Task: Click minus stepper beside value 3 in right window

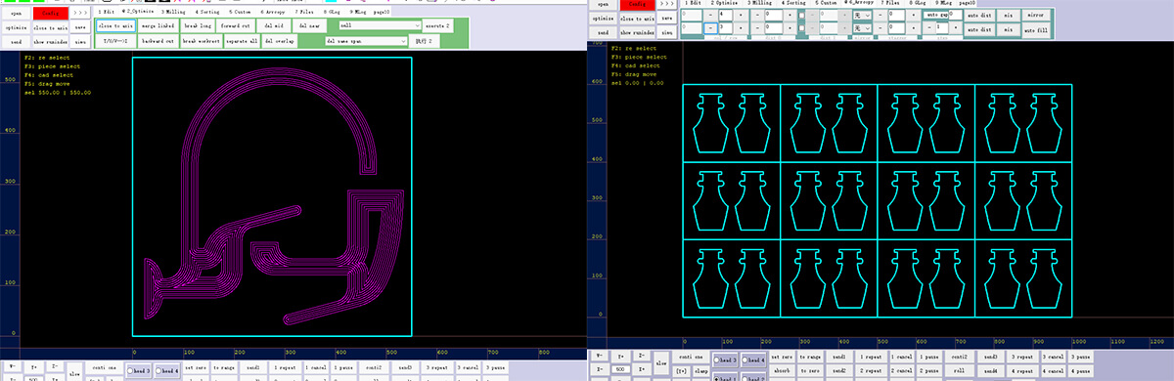Action: (x=710, y=28)
